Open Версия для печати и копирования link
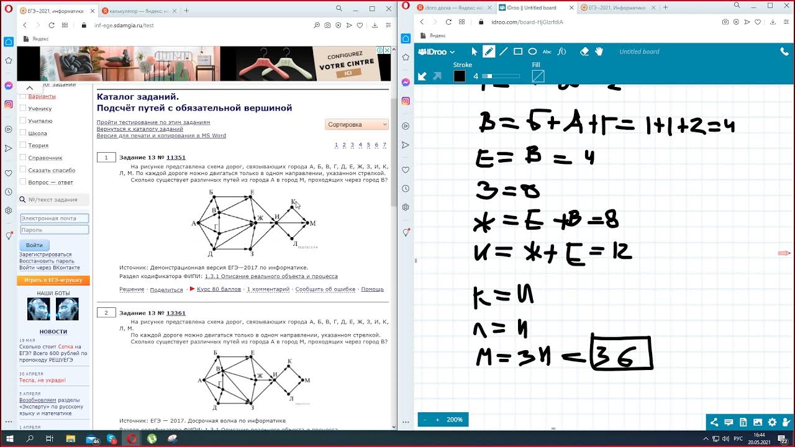Screen dimensions: 795x447 point(161,135)
